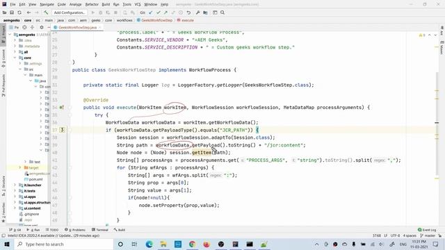The width and height of the screenshot is (445, 250).
Task: Open the Problems tool window
Action: coord(75,230)
